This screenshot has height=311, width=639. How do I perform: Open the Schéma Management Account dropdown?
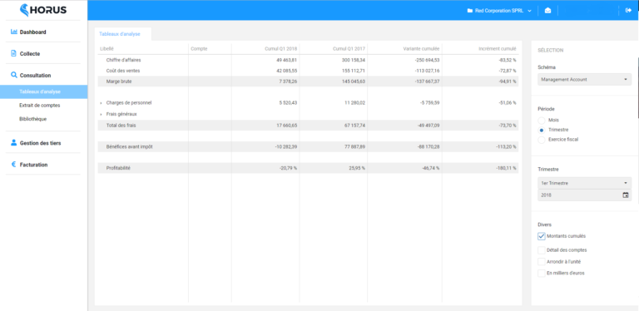coord(584,79)
